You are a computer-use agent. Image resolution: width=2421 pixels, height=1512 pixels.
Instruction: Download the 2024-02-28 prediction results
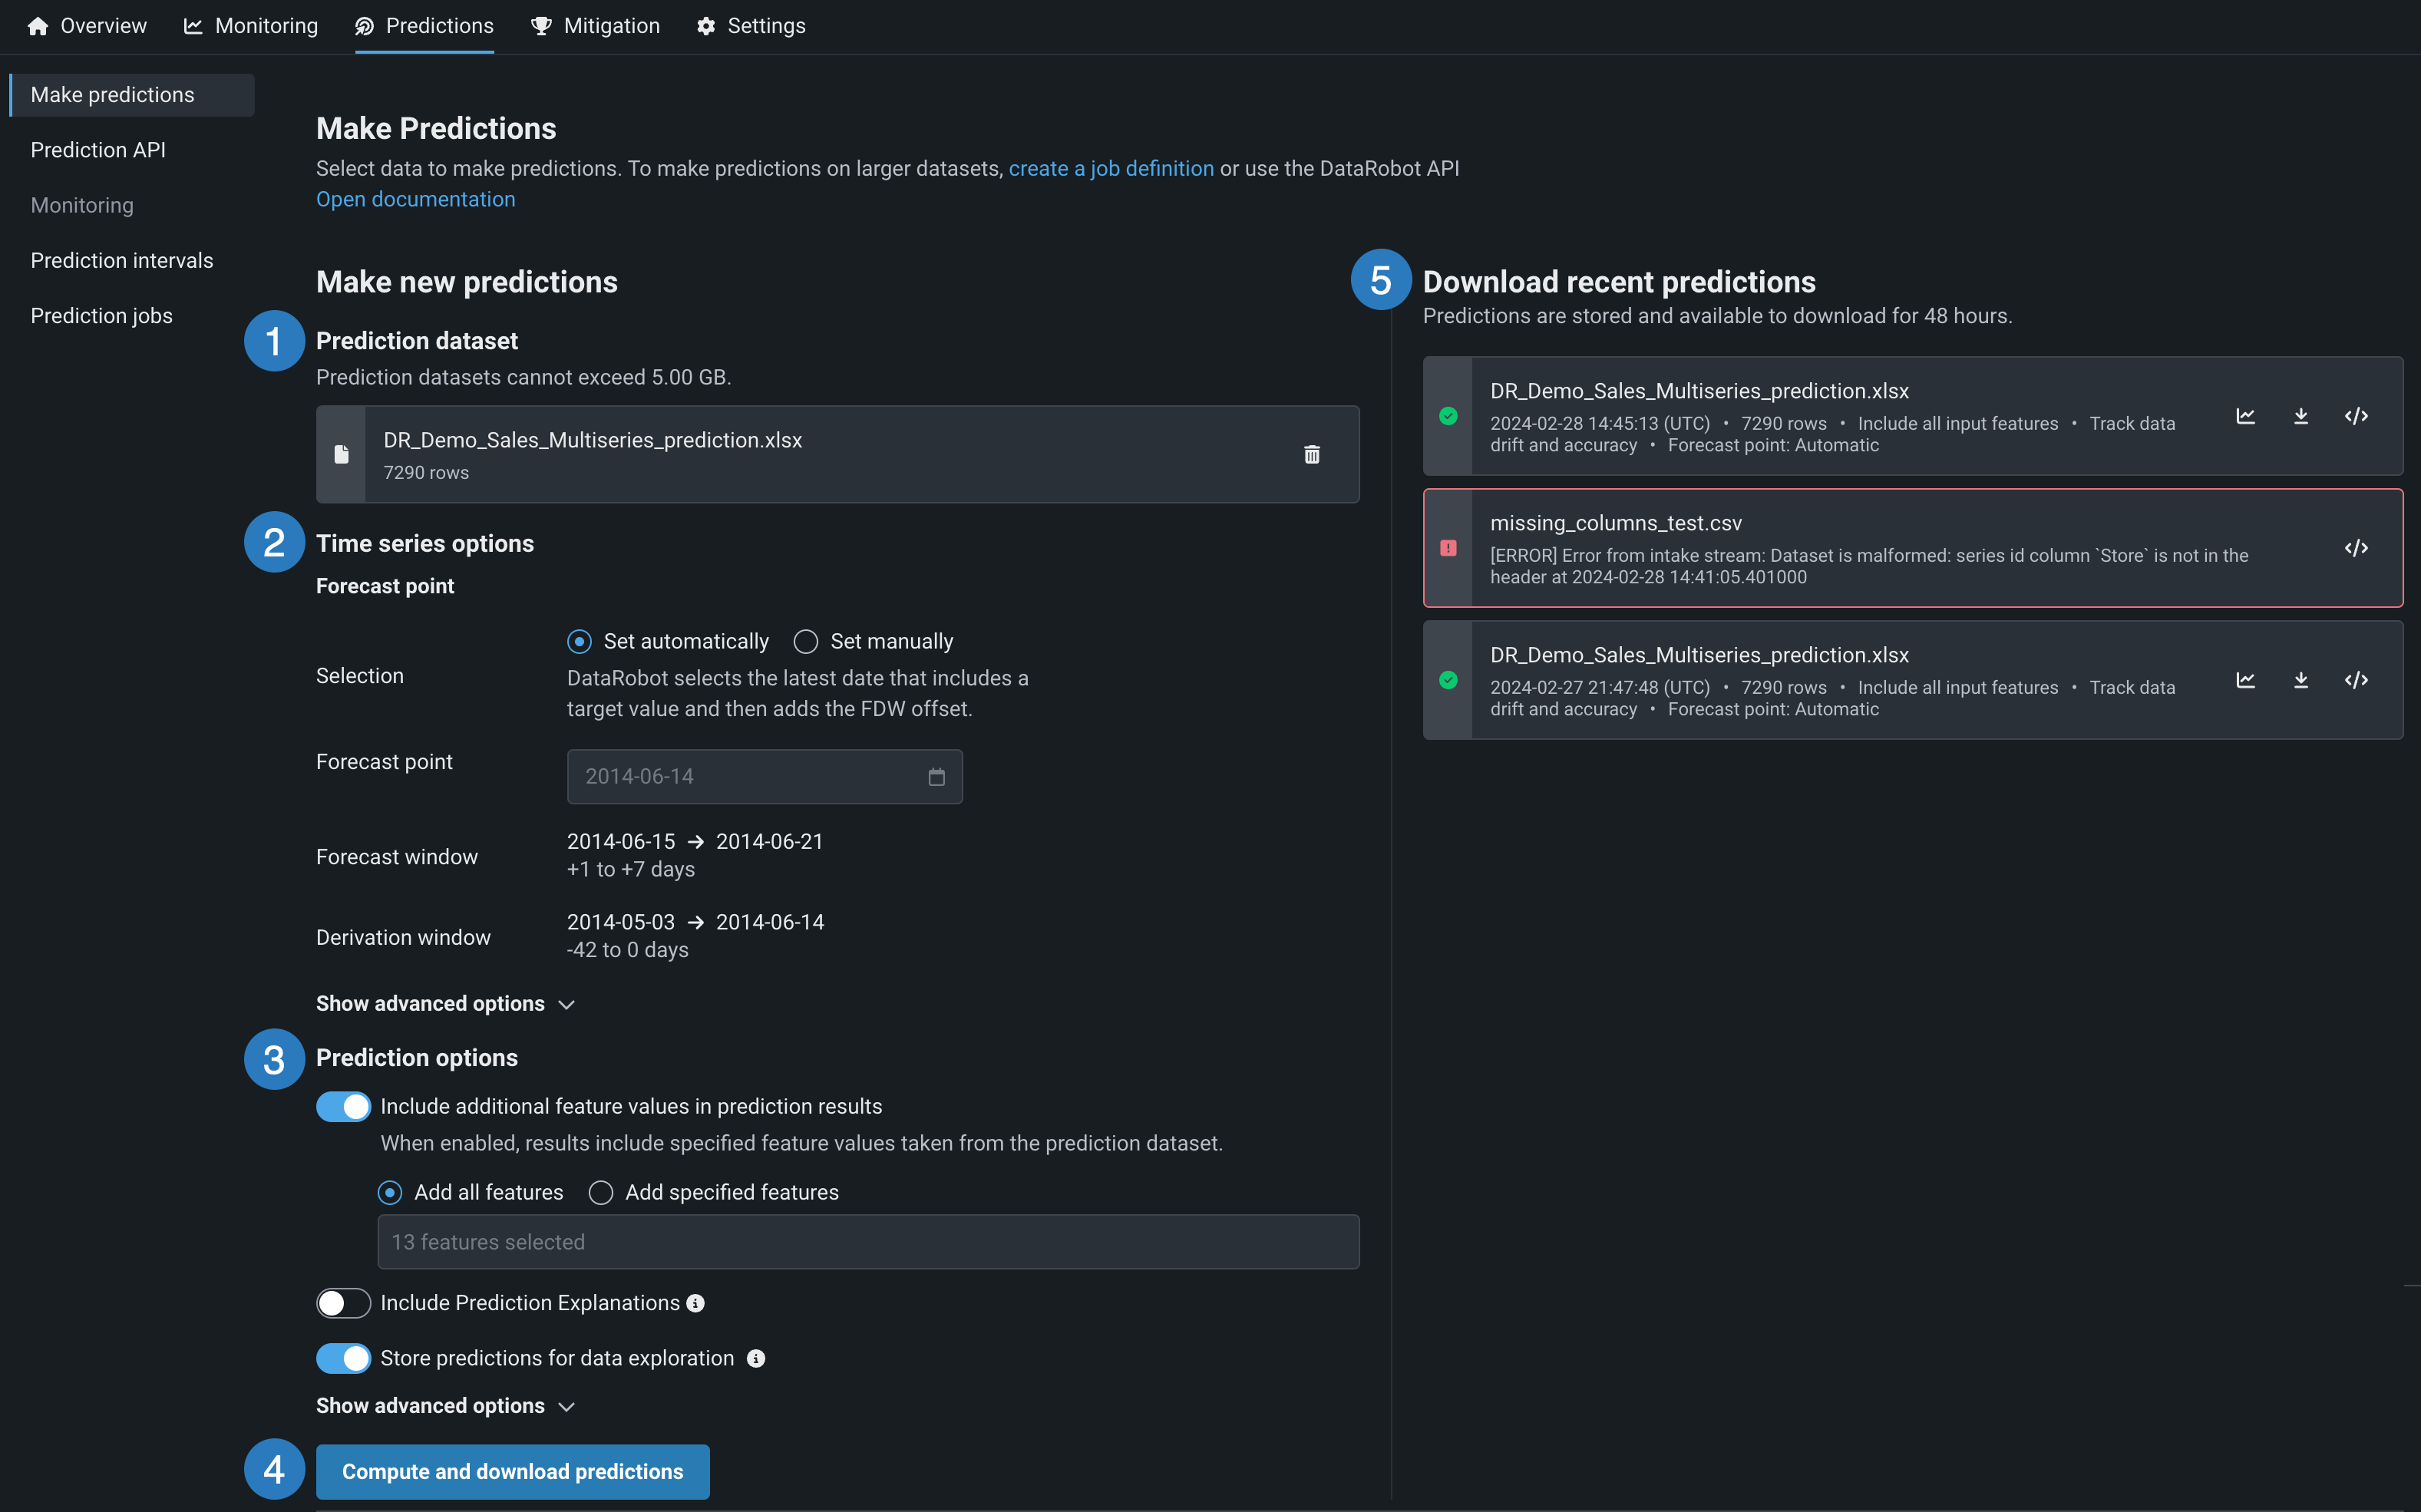point(2300,416)
